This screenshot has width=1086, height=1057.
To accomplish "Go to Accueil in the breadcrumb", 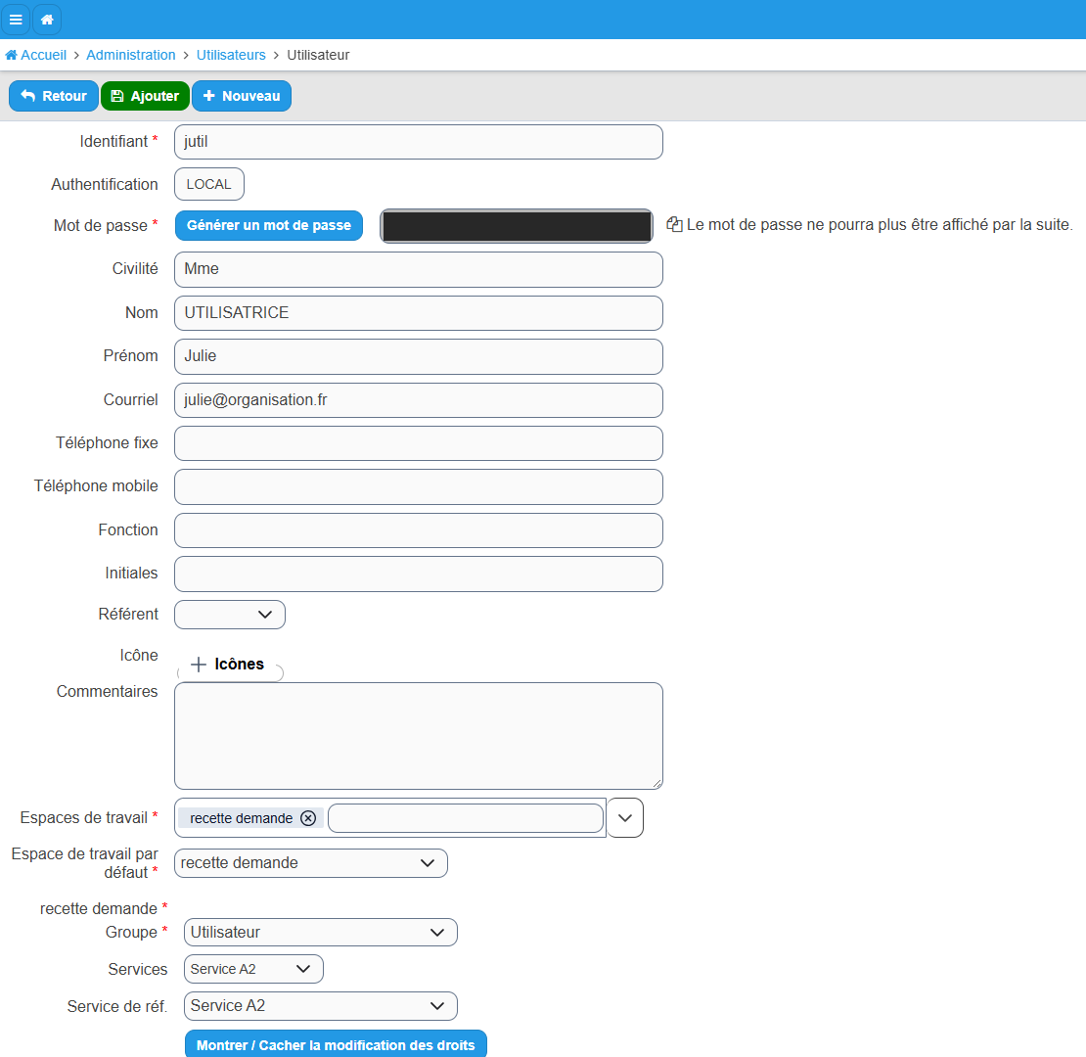I will 36,56.
